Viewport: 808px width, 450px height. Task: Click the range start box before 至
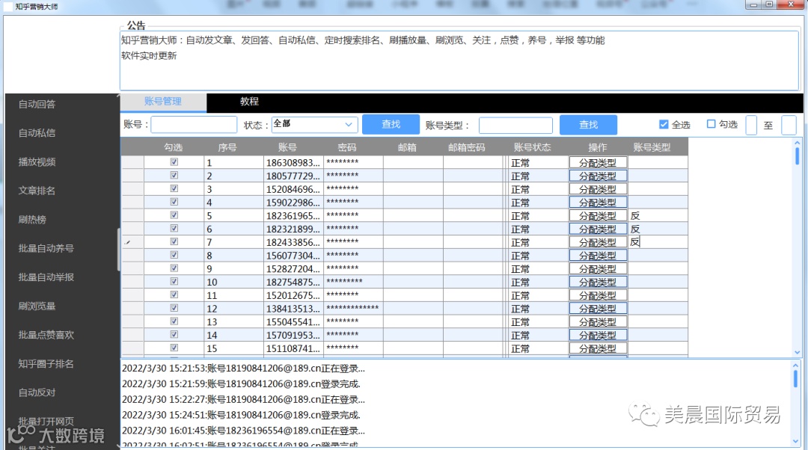[751, 125]
